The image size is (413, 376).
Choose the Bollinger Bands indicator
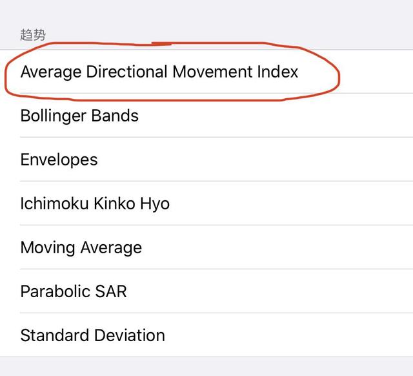206,116
